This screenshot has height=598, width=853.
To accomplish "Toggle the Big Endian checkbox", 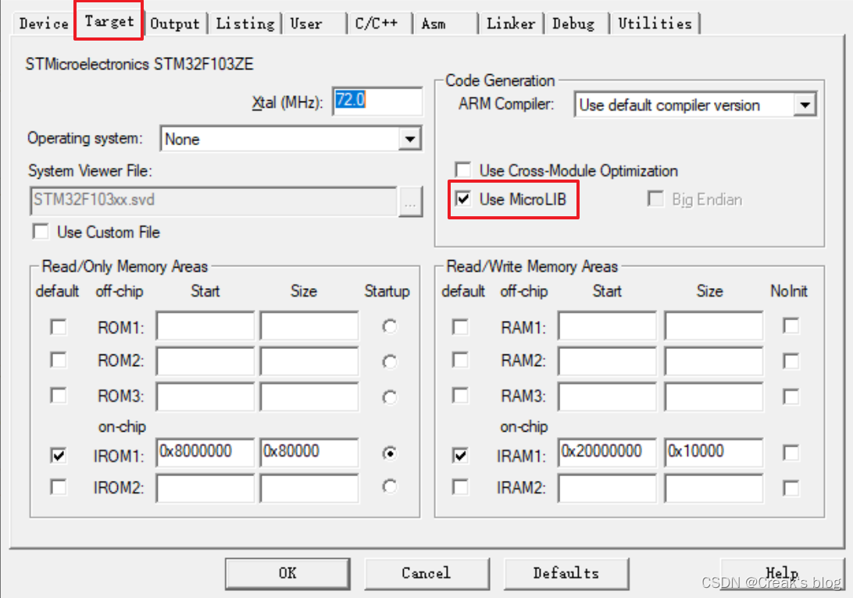I will point(655,198).
